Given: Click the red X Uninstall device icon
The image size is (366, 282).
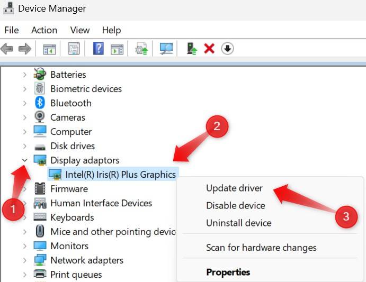Looking at the screenshot, I should point(209,49).
